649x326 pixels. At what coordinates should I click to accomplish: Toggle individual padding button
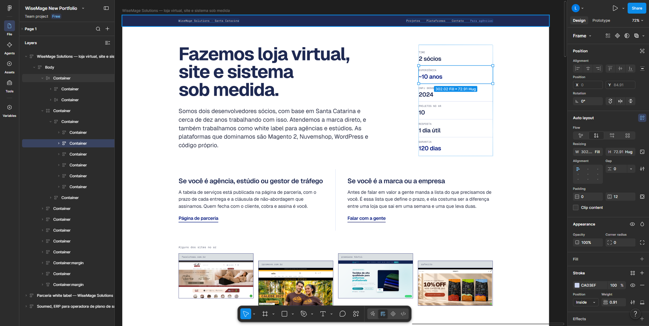642,197
